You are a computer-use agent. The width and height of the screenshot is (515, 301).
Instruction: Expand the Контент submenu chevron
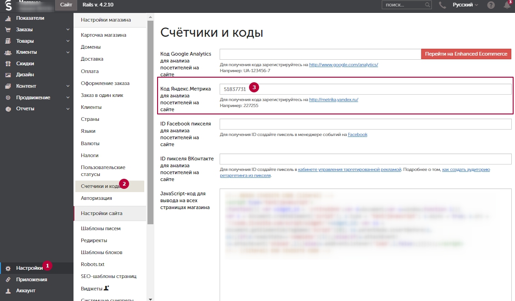pyautogui.click(x=68, y=86)
